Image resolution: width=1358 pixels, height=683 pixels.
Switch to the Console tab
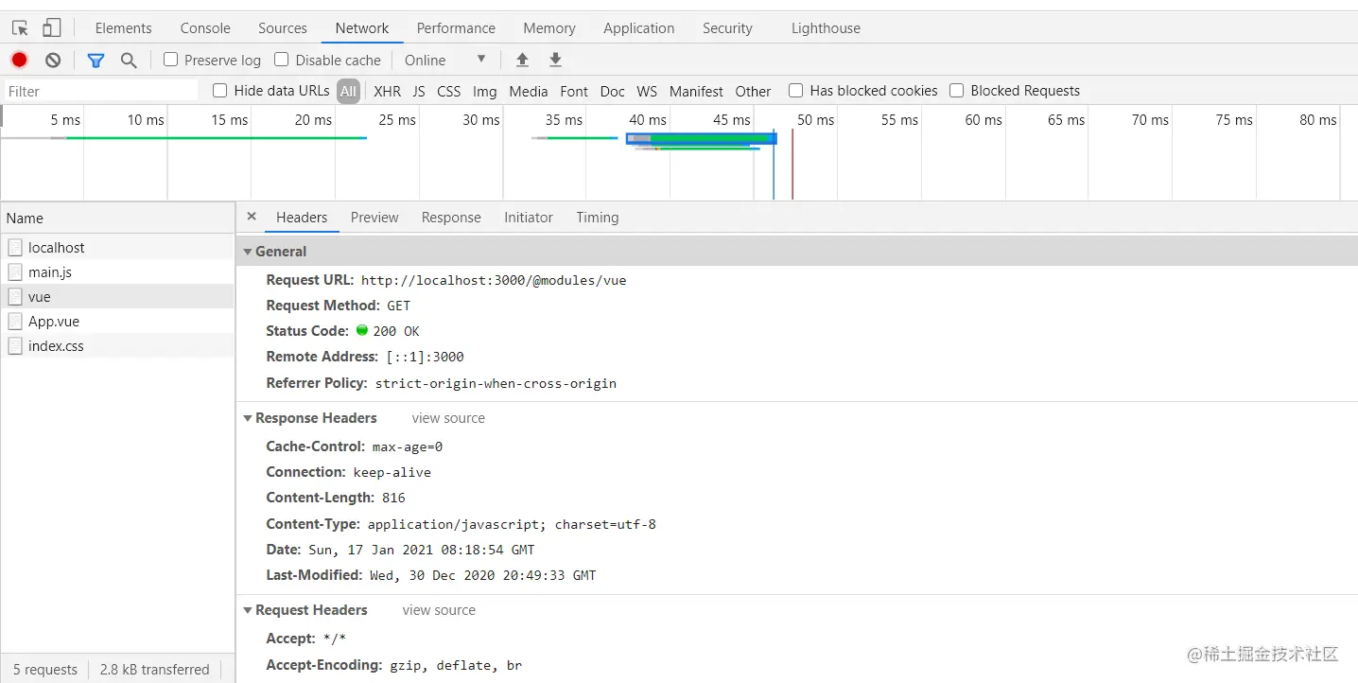tap(205, 28)
